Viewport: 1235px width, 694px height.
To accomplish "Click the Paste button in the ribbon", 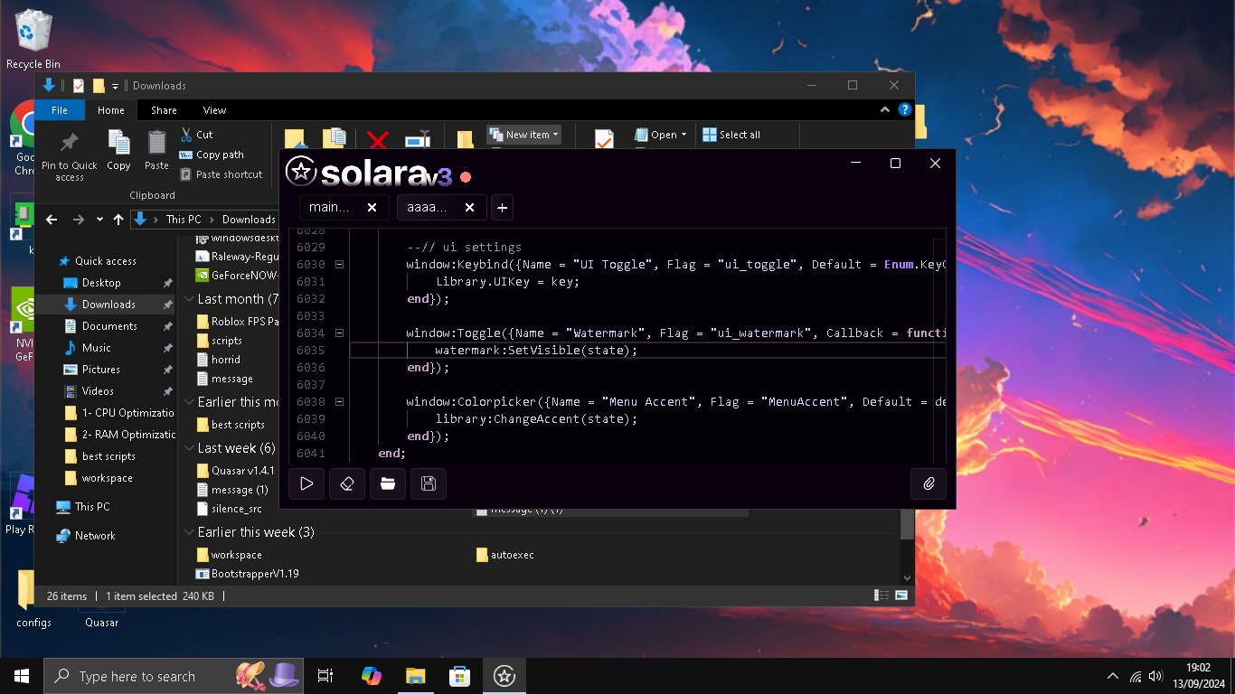I will (x=156, y=151).
